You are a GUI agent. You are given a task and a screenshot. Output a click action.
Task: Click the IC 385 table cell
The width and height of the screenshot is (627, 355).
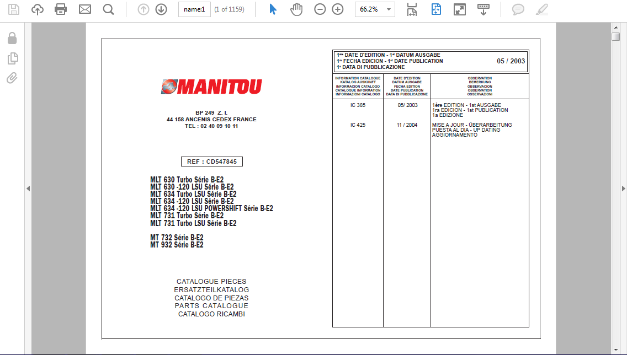point(358,105)
